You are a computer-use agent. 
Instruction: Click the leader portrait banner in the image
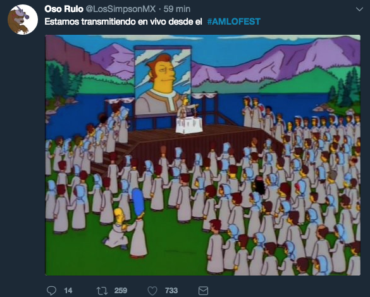point(163,80)
